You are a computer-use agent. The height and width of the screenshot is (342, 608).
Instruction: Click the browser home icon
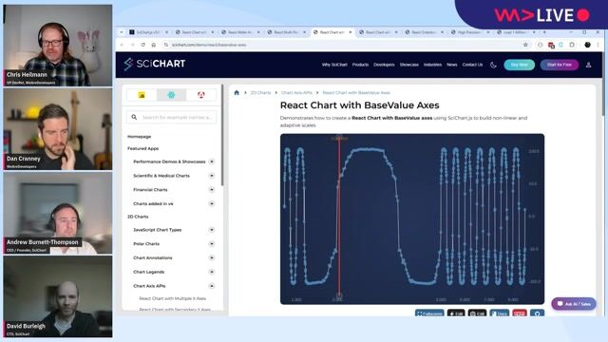[154, 45]
